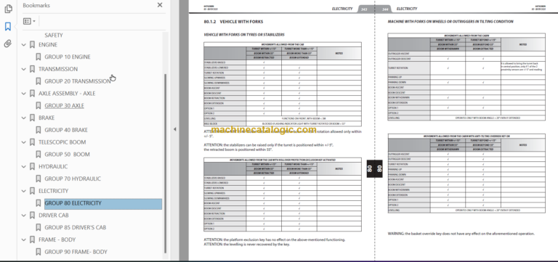Go to GROUP 50 BOOM bookmark
558x262 pixels.
[68, 155]
